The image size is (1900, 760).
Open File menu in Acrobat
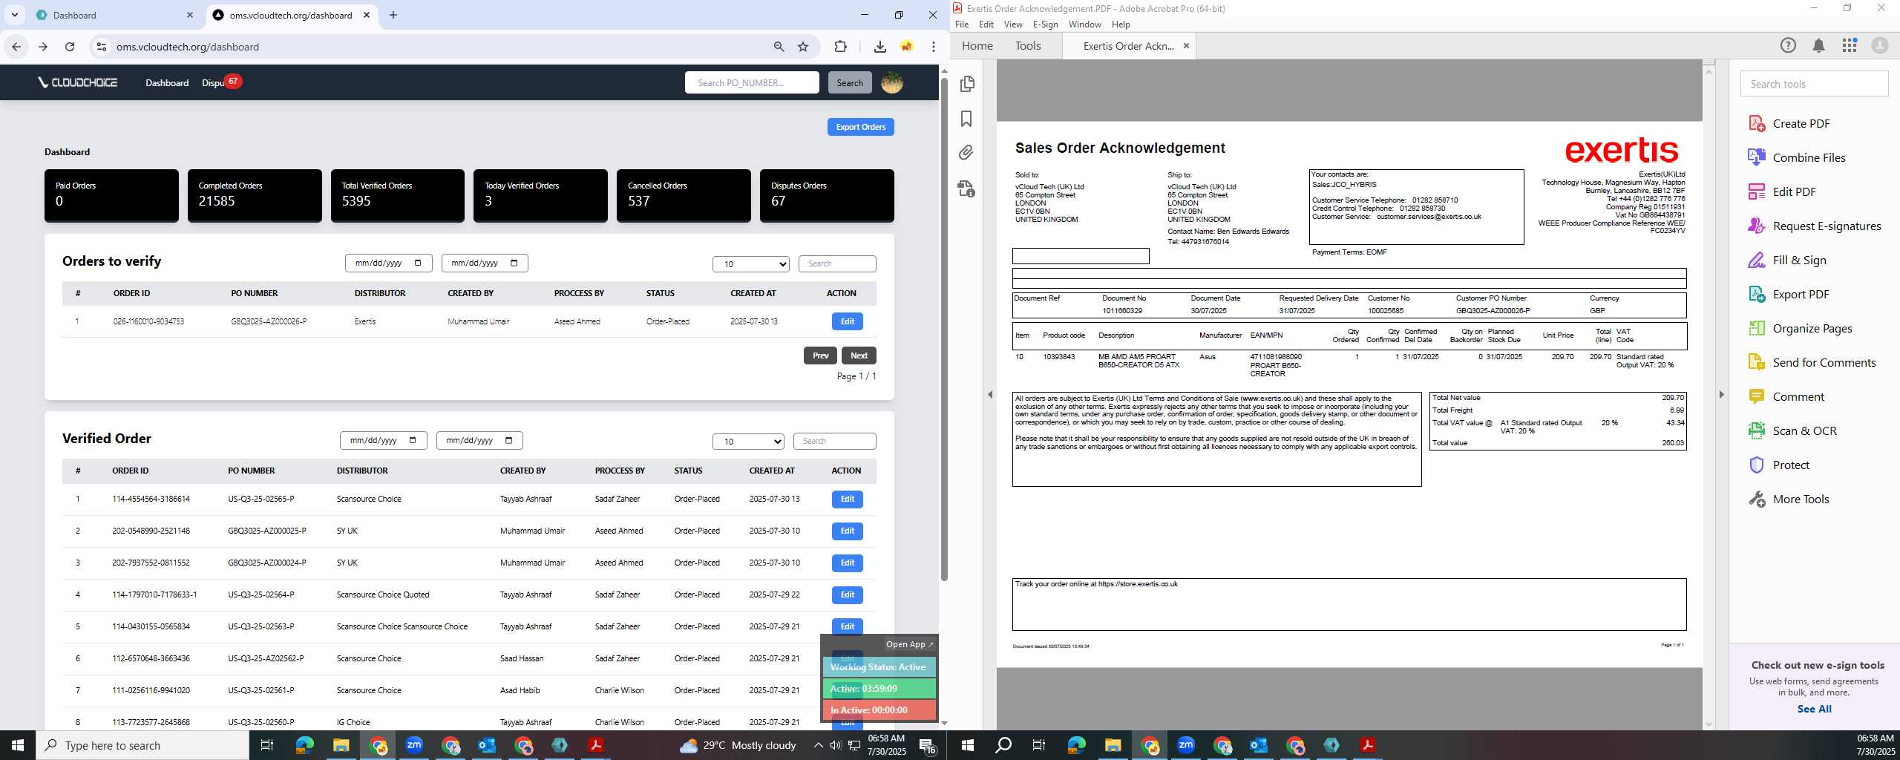pos(962,24)
